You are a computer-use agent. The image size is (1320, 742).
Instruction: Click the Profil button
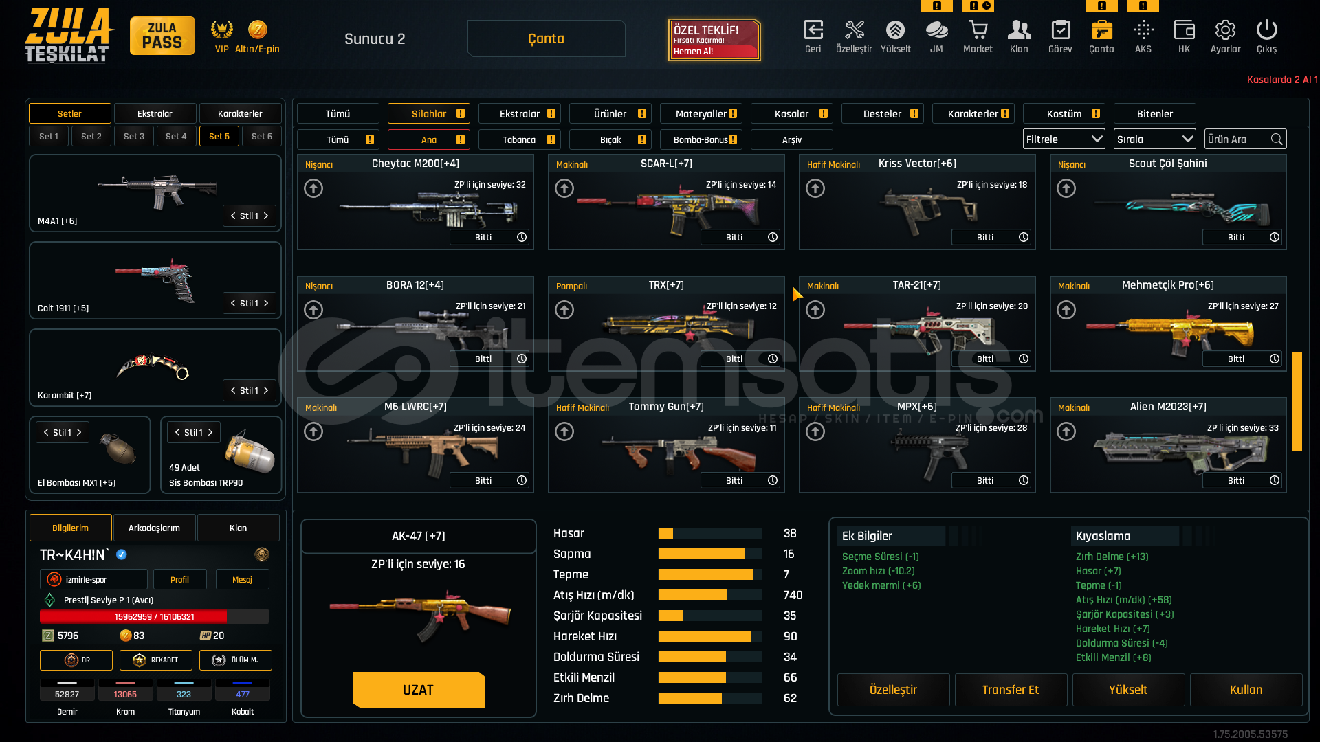(x=179, y=579)
